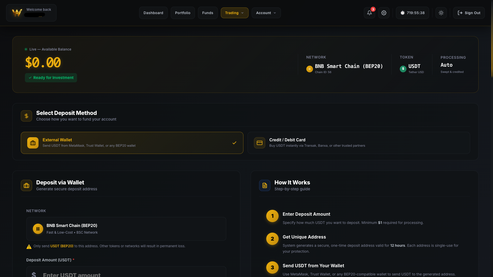493x277 pixels.
Task: Select Credit / Debit Card deposit method
Action: [359, 143]
